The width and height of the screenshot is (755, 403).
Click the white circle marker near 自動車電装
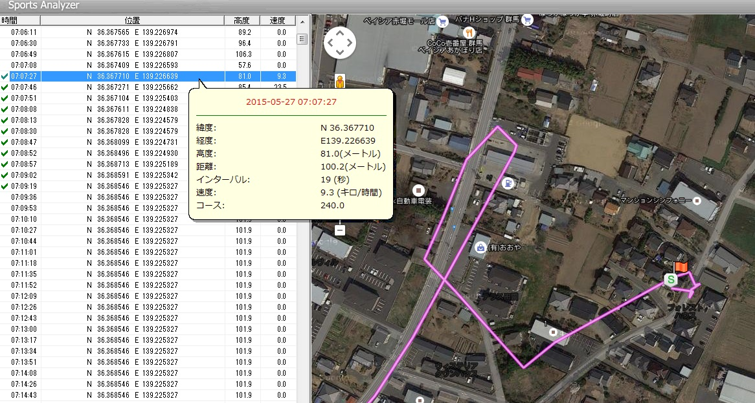click(x=418, y=191)
